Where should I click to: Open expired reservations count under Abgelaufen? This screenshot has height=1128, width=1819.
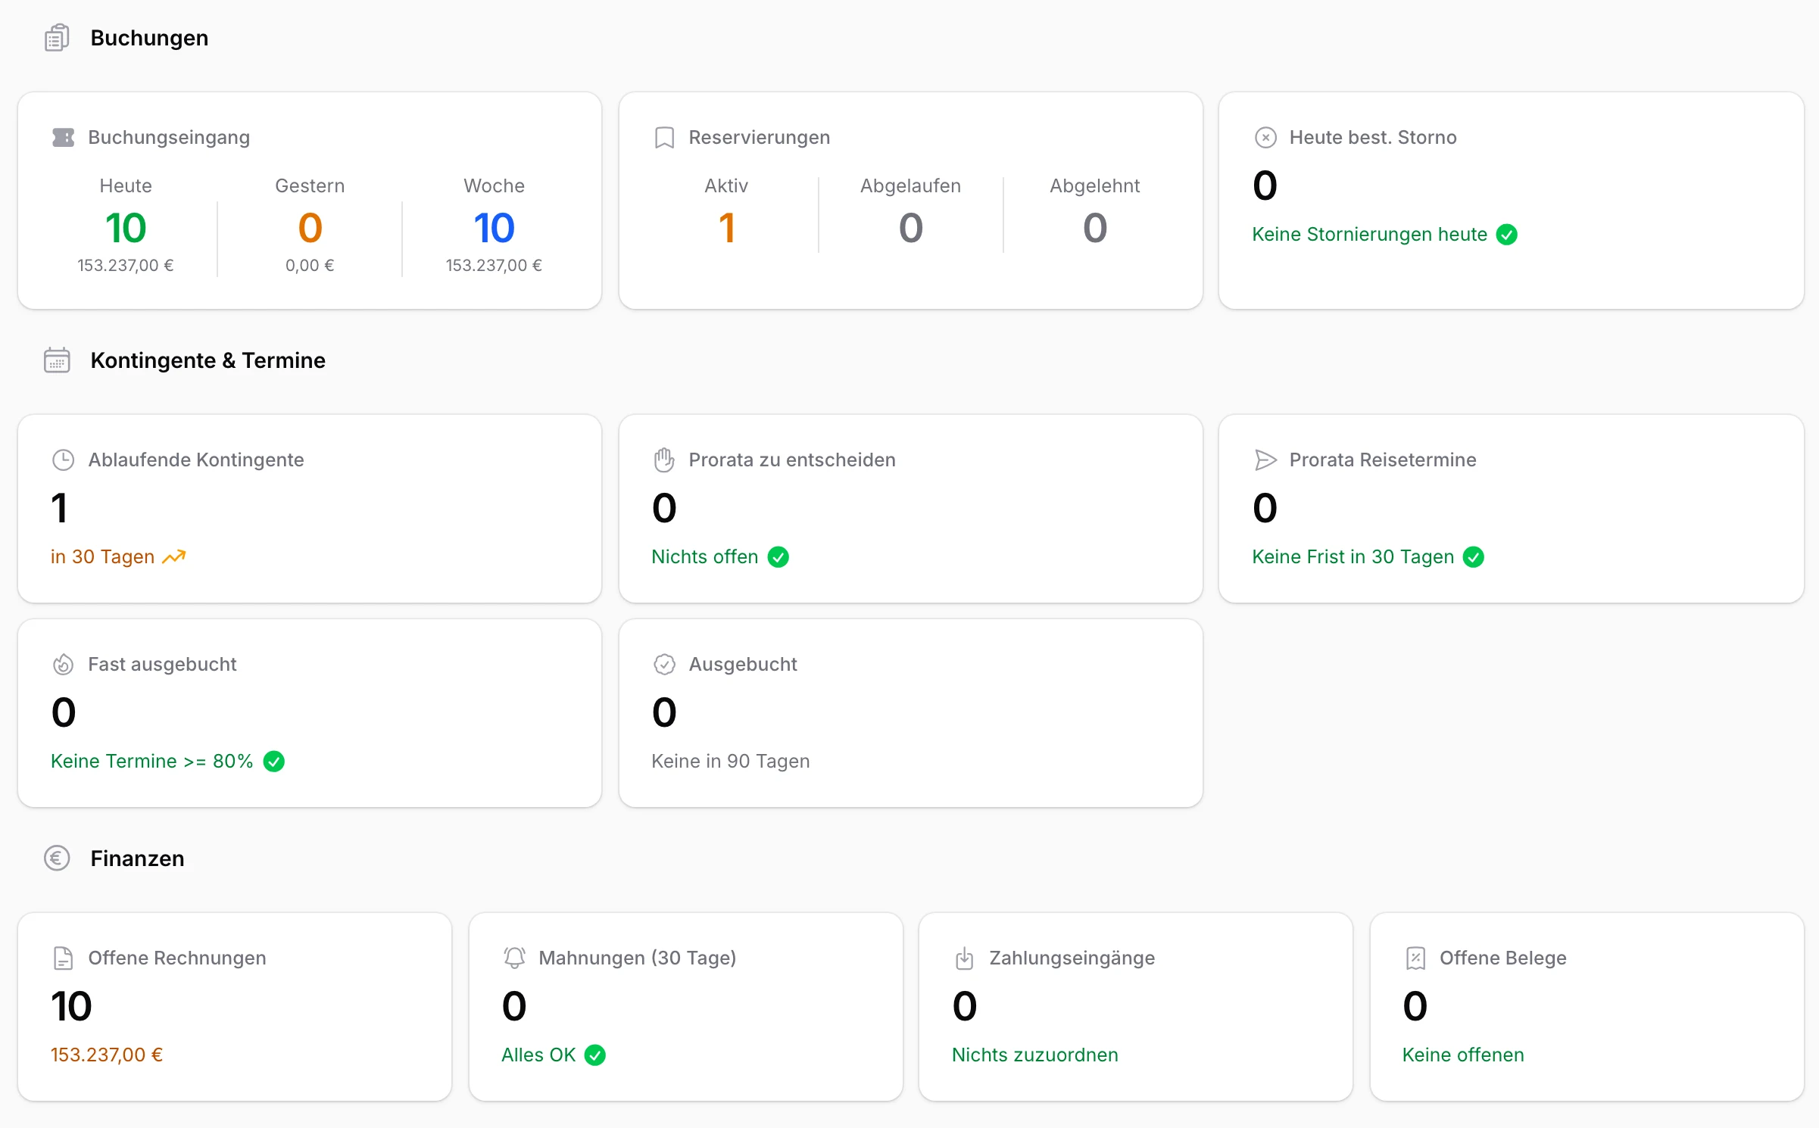click(911, 228)
